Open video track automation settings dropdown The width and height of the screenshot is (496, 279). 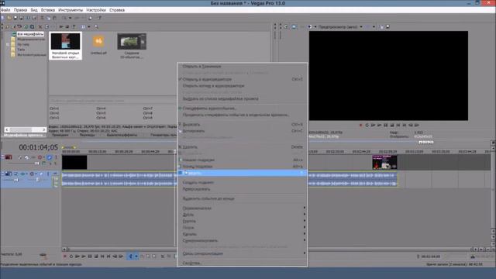pos(43,157)
